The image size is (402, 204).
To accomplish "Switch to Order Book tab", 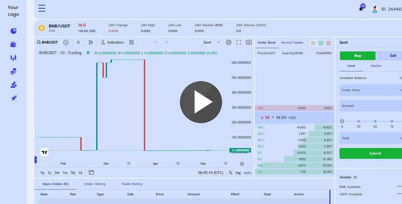I will click(x=267, y=43).
